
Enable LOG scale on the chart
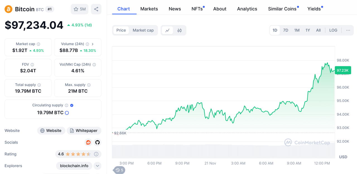[x=333, y=30]
